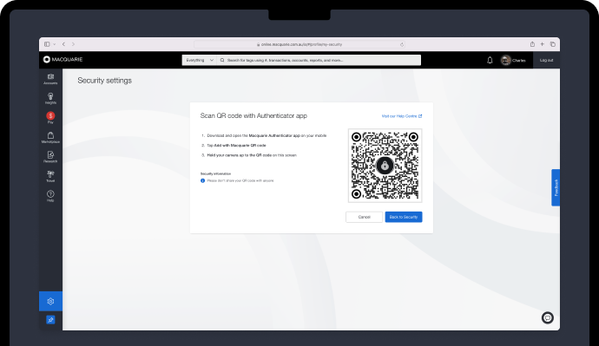
Task: Open Marketplace in the sidebar
Action: (50, 137)
